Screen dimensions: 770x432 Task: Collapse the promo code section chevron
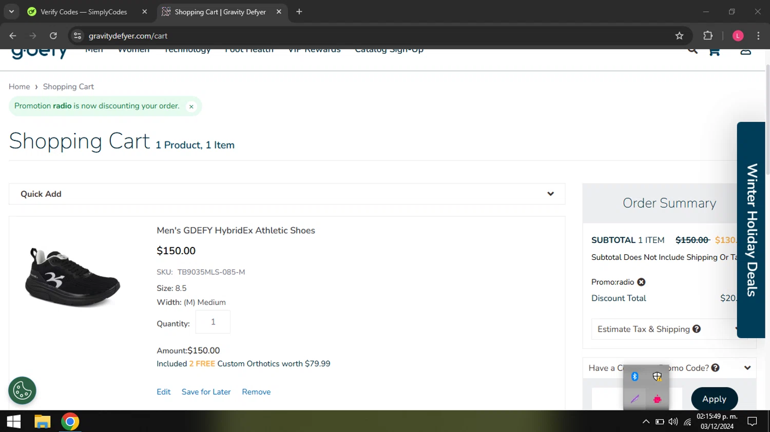[747, 368]
